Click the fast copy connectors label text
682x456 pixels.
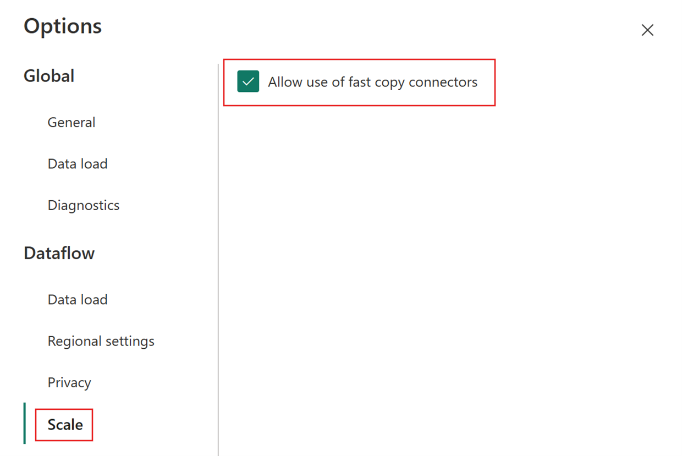(x=372, y=82)
